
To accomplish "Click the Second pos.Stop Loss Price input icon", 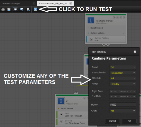I will tap(61, 122).
